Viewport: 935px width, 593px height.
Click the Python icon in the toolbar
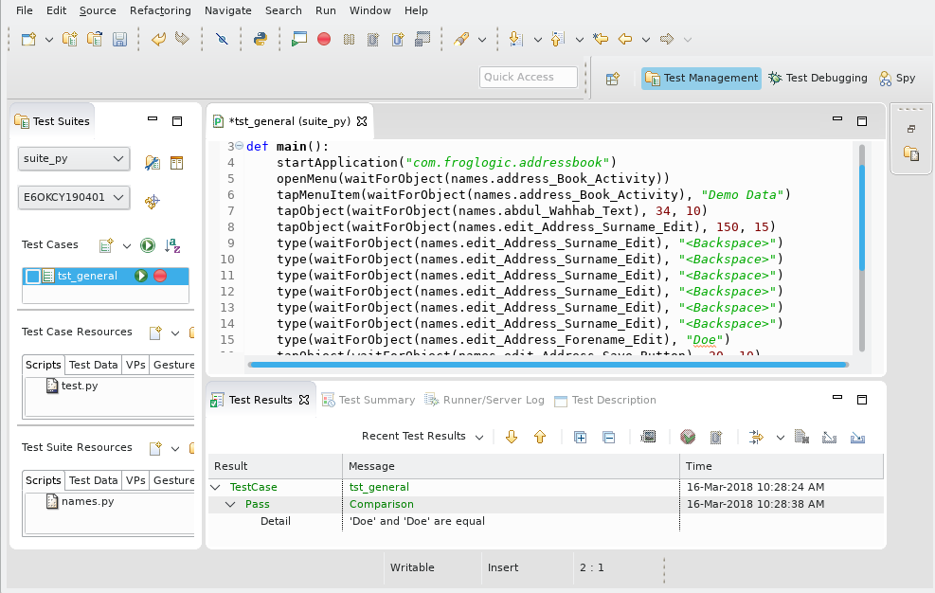[x=259, y=40]
